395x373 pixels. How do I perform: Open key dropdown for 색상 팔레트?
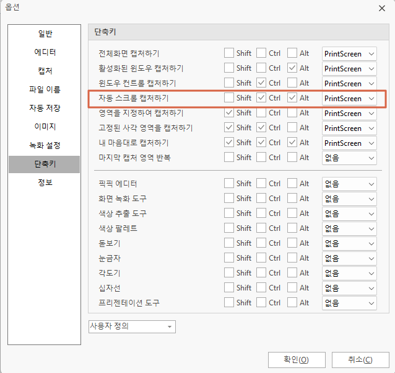[349, 229]
